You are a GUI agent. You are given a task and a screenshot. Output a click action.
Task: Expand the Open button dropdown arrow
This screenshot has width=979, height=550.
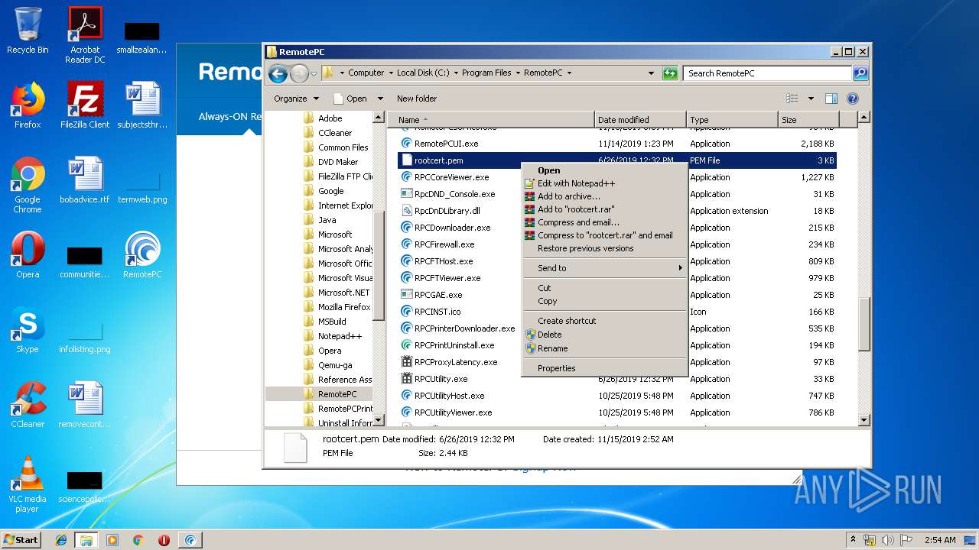pos(380,99)
